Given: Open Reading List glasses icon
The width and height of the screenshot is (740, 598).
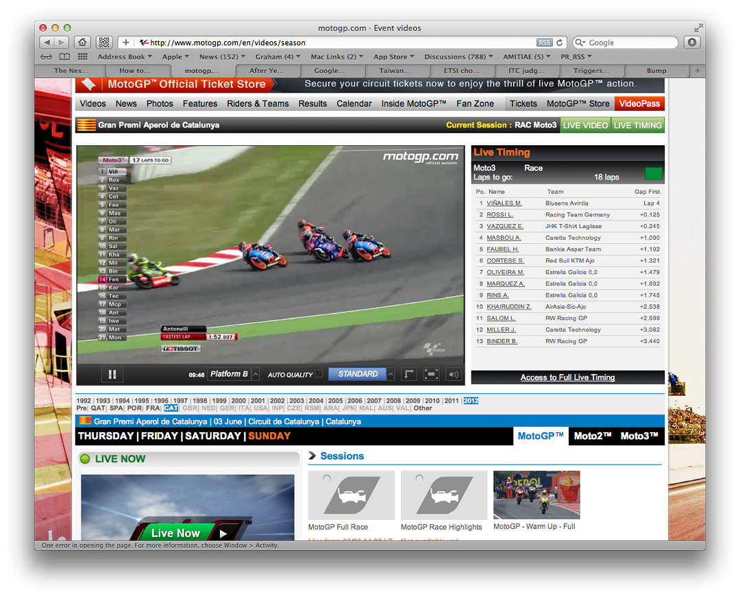Looking at the screenshot, I should click(x=47, y=57).
